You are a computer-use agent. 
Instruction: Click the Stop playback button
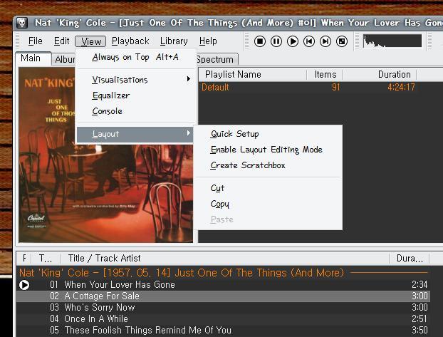click(x=260, y=41)
